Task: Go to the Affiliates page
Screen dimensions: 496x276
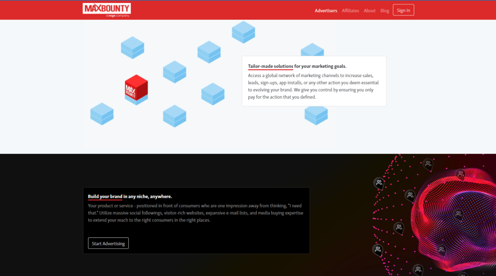Action: tap(350, 11)
